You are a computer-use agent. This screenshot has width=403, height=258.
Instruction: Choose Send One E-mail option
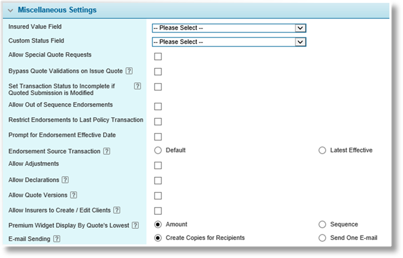322,238
